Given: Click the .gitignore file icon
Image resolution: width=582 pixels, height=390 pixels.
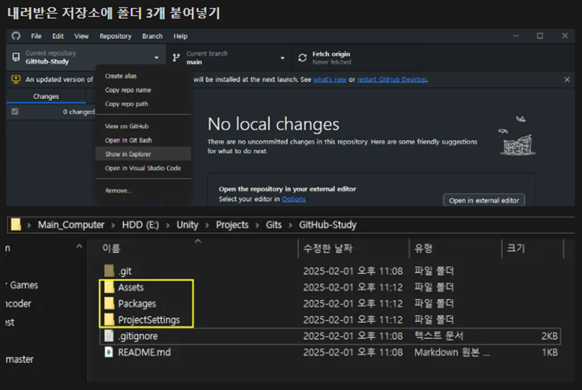Looking at the screenshot, I should 109,336.
